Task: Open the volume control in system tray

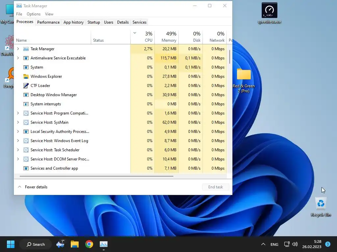Action: tap(295, 244)
